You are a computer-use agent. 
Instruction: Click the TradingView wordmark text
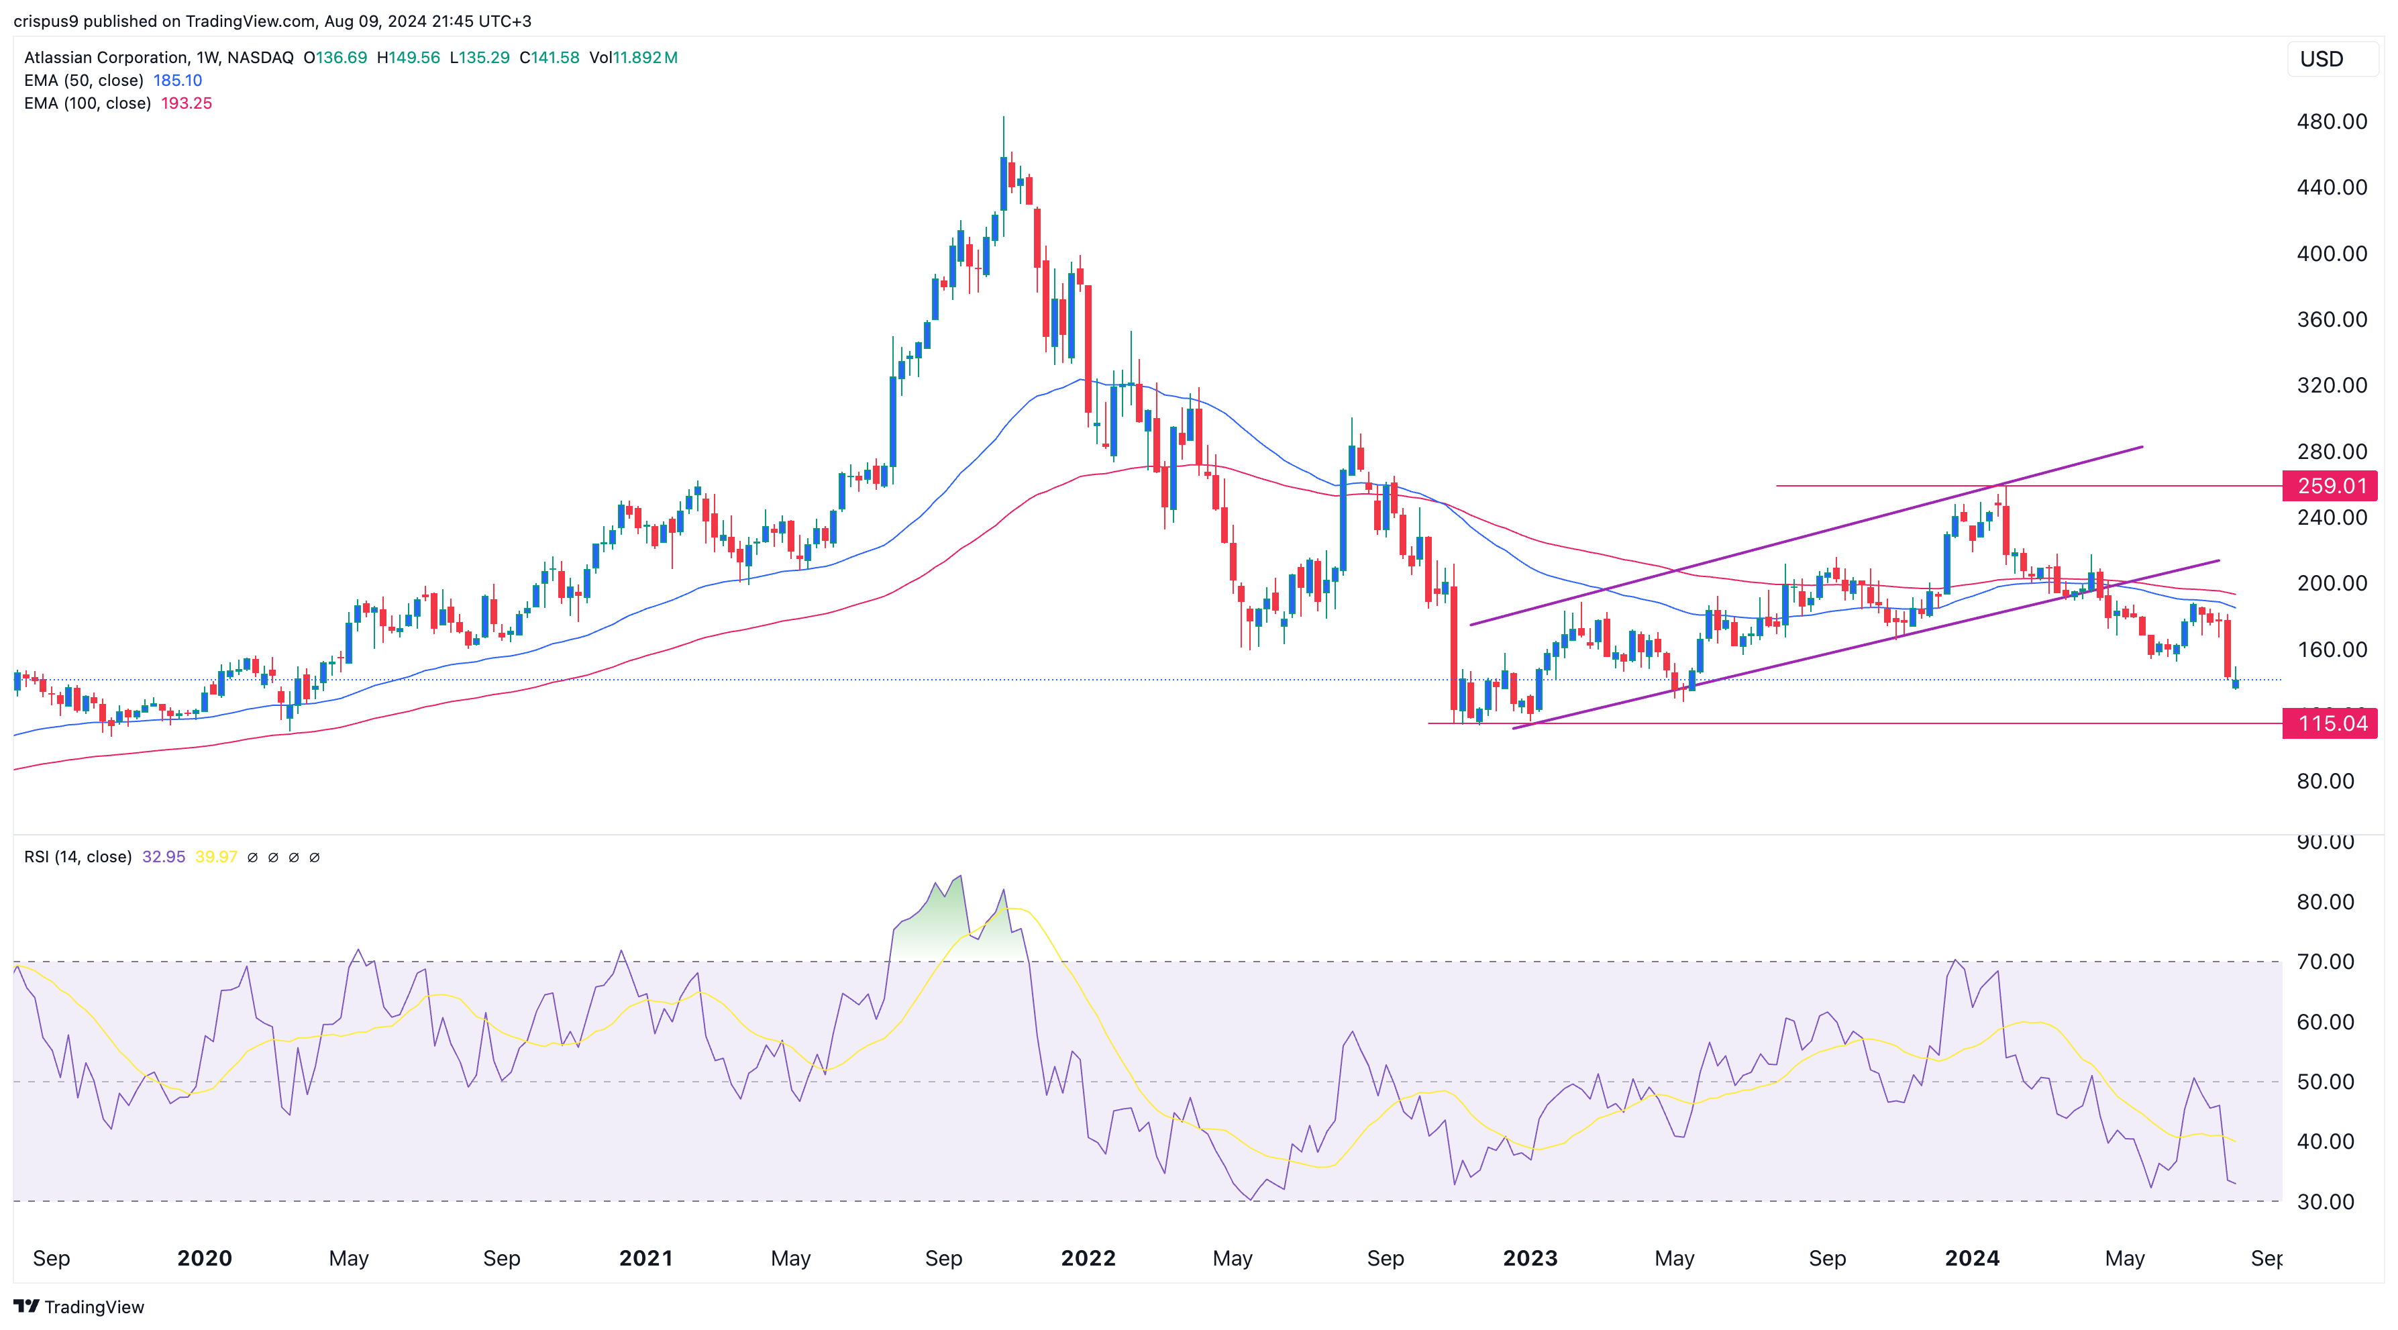pos(94,1307)
